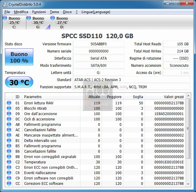The image size is (196, 192).
Task: Click status icon for Correzioni ECC software
Action: (9, 183)
